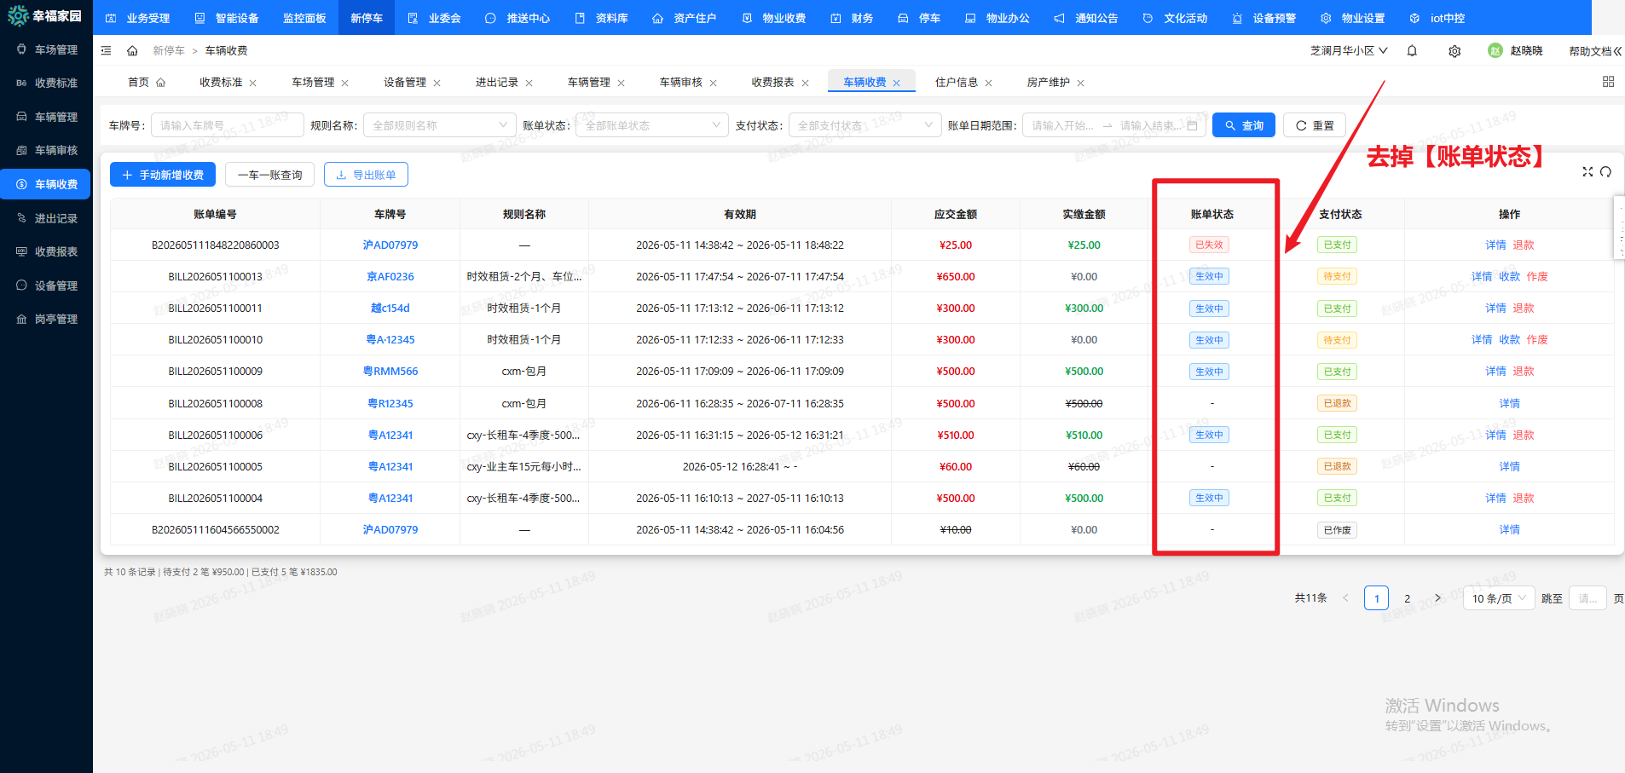Click the refresh table icon
This screenshot has height=773, width=1625.
tap(1605, 171)
